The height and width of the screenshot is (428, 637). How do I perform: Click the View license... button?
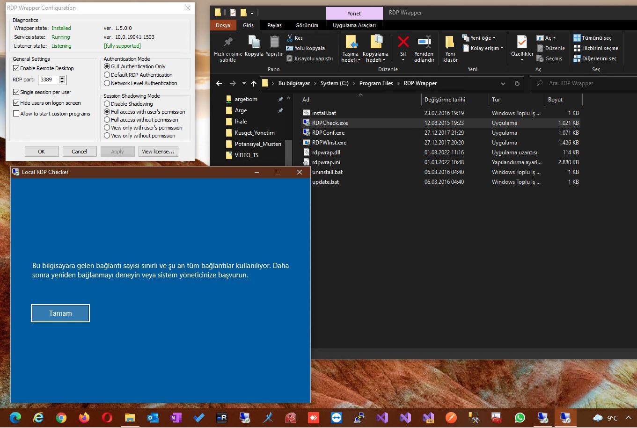pos(158,152)
